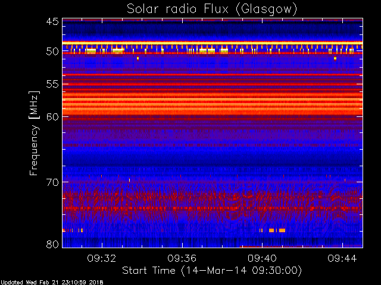Viewport: 381px width, 285px height.
Task: Click the plot title "Solar radio Flux (Glasgow)"
Action: [212, 9]
